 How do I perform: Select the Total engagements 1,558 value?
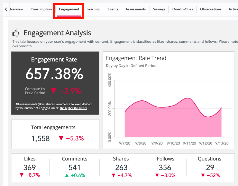[x=40, y=138]
